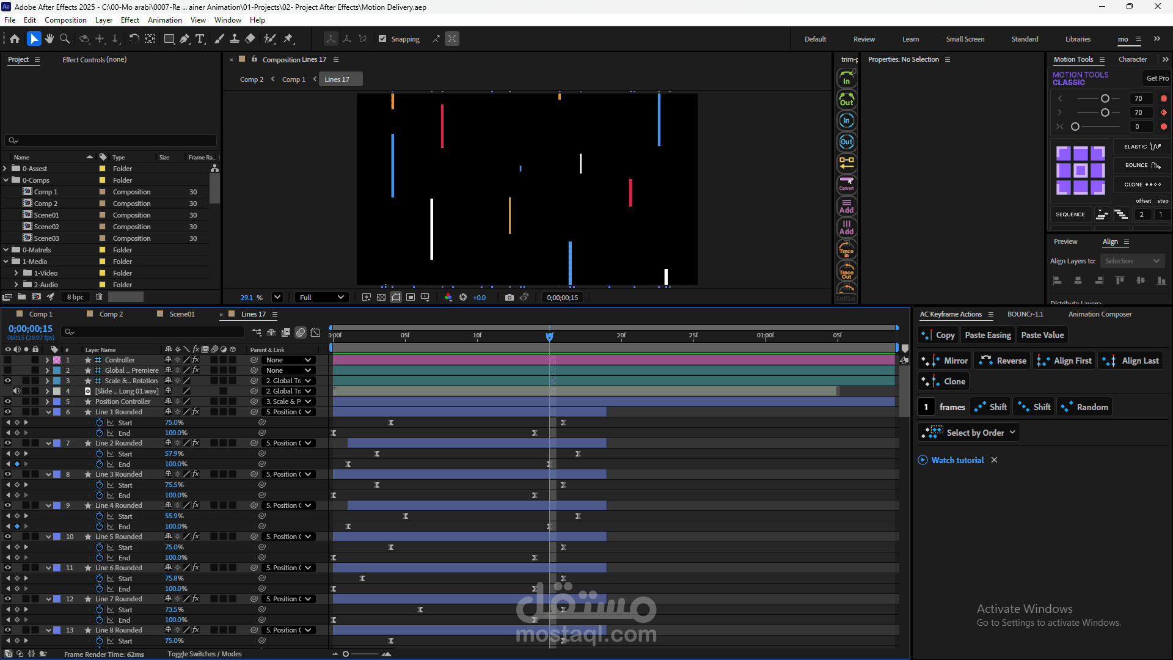
Task: Hide the Position Controller layer
Action: tap(8, 402)
